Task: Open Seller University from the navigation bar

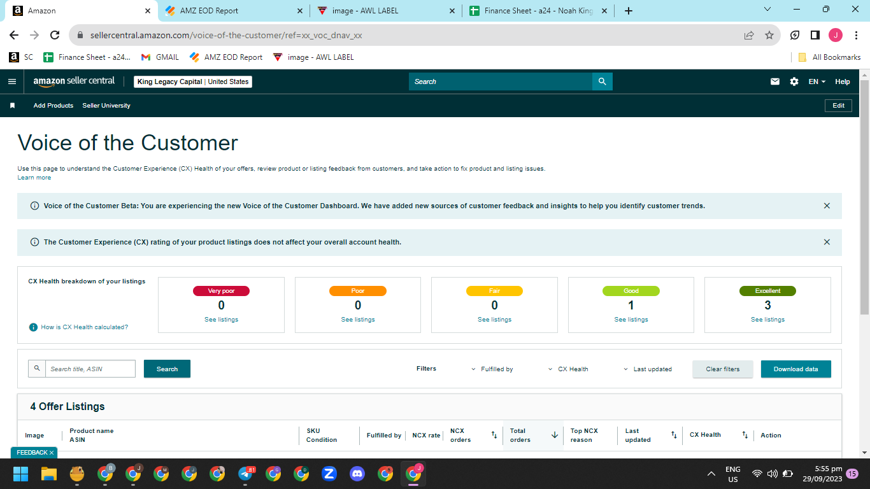Action: point(106,106)
